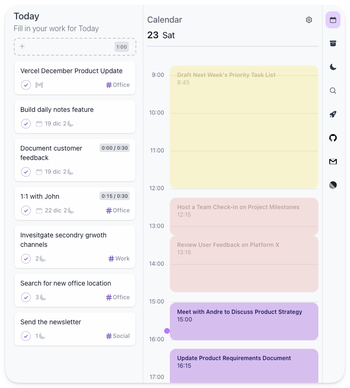Click #Work tag on growth channels task
Screen dimensions: 350x388
coord(119,259)
